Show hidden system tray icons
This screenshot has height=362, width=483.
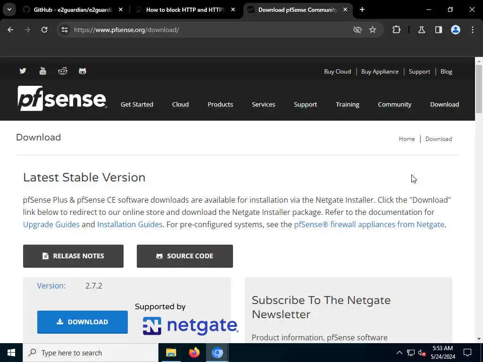coord(399,353)
